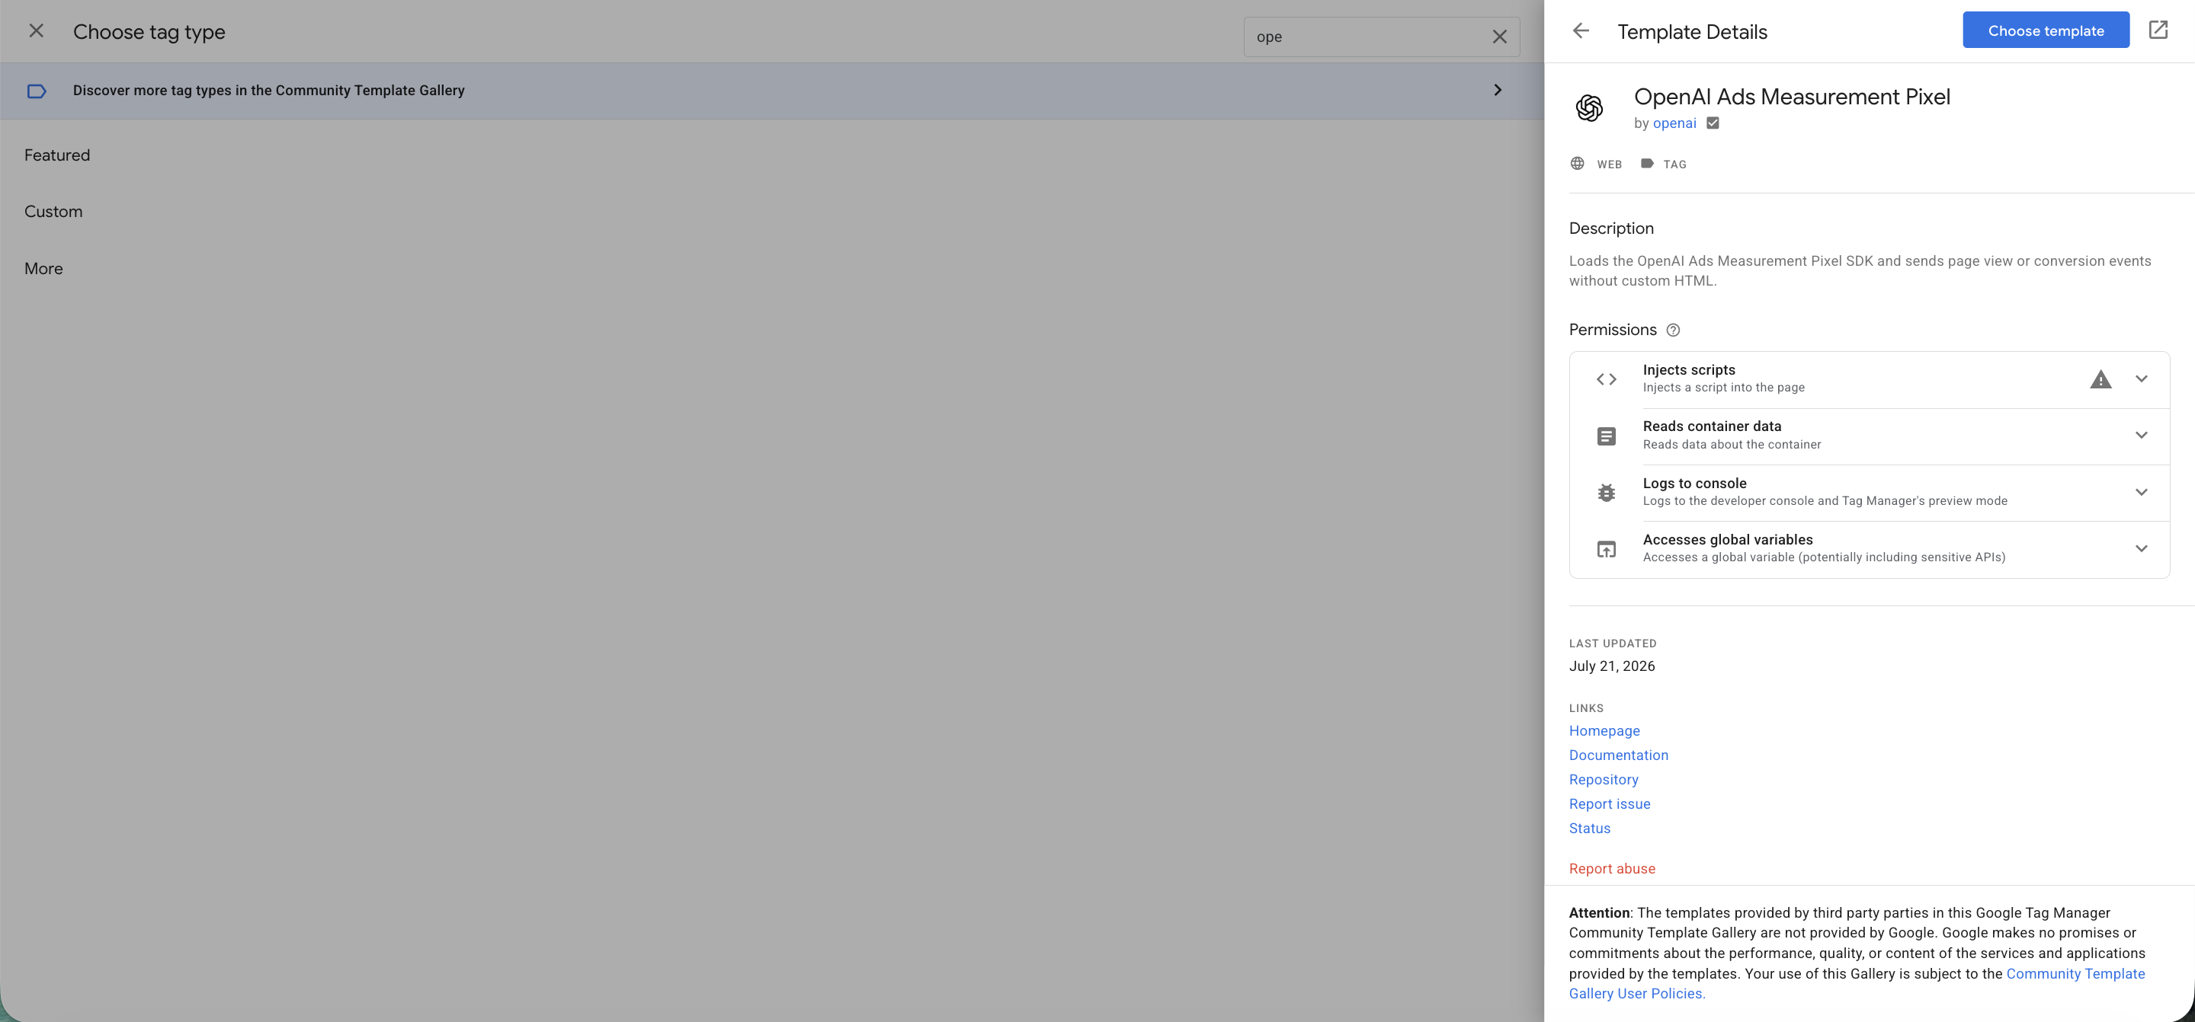Click the Reads container data icon
Image resolution: width=2195 pixels, height=1022 pixels.
(x=1606, y=436)
